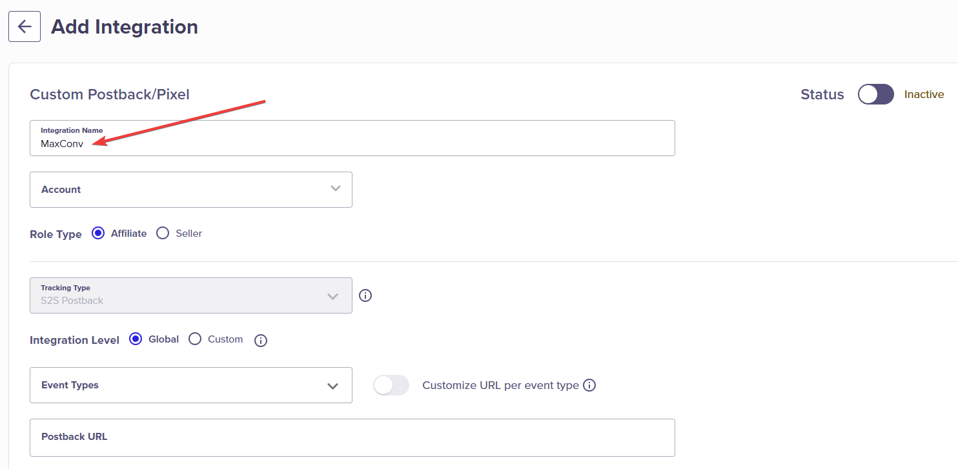Open the Event Types combo box
Screen dimensions: 958x469
coord(191,385)
